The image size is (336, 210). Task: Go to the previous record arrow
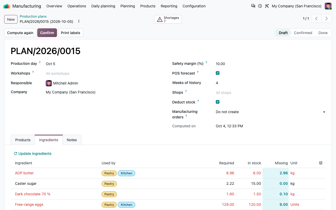click(316, 19)
